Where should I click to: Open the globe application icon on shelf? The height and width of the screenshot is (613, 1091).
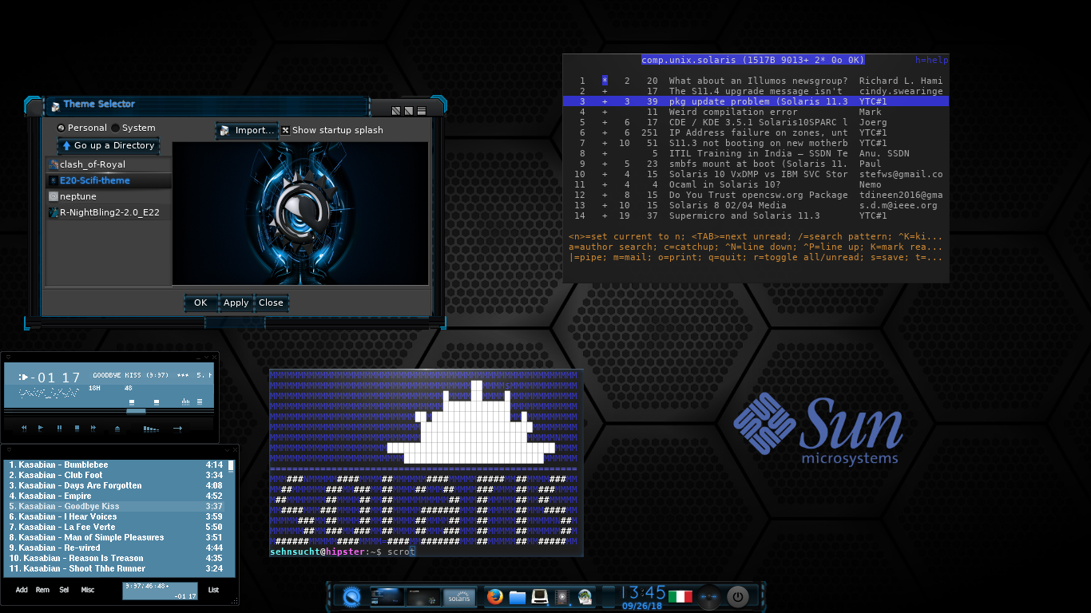coord(585,596)
